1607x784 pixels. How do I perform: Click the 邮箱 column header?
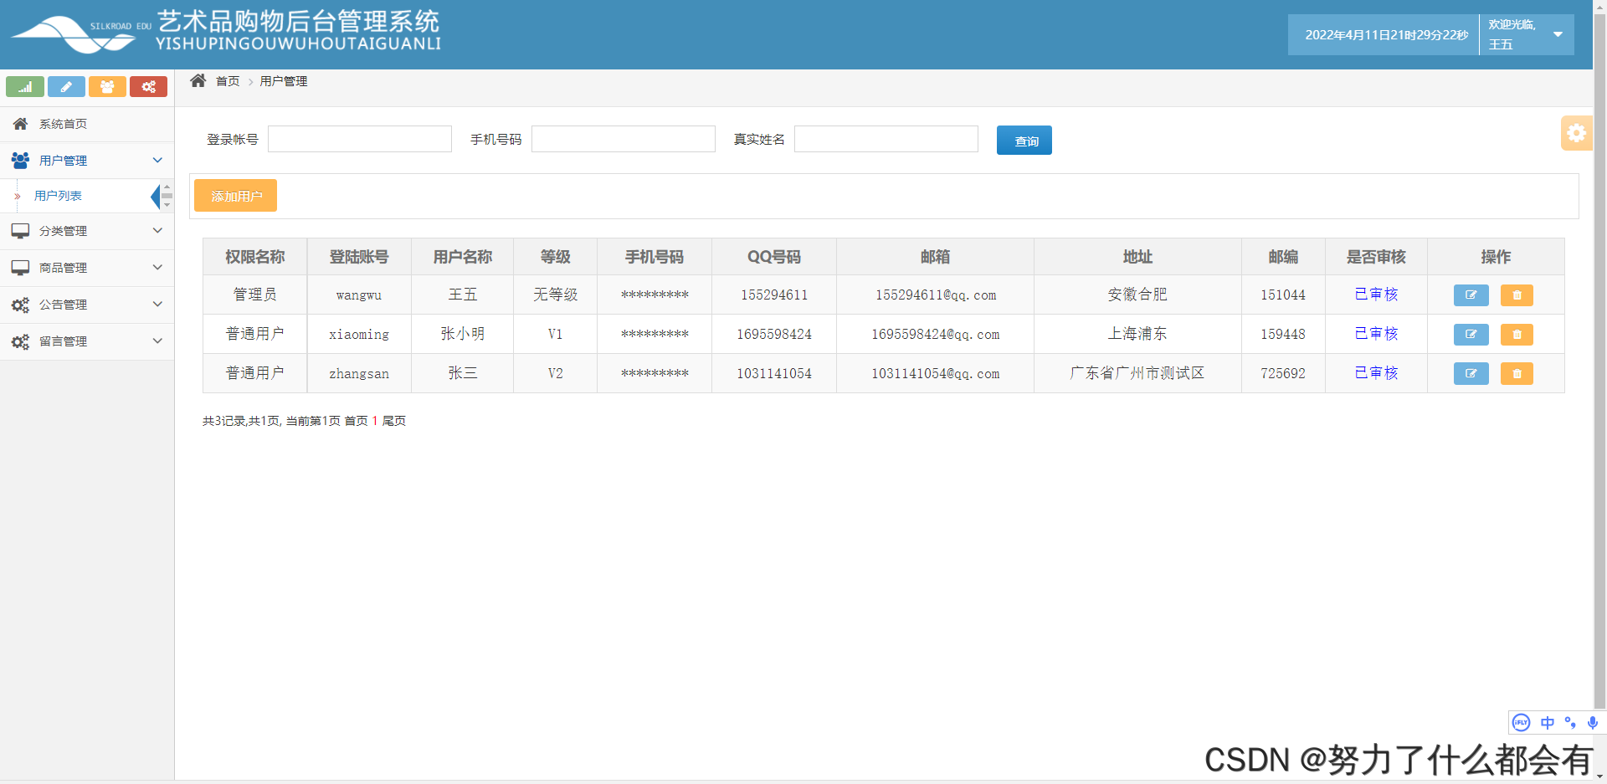tap(935, 257)
